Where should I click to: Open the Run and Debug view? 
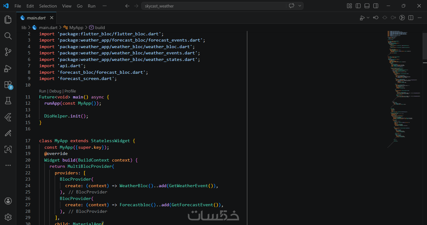coord(8,68)
